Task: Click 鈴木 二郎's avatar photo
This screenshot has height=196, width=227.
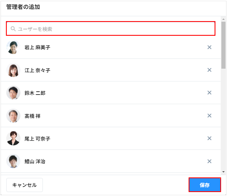Action: click(13, 93)
